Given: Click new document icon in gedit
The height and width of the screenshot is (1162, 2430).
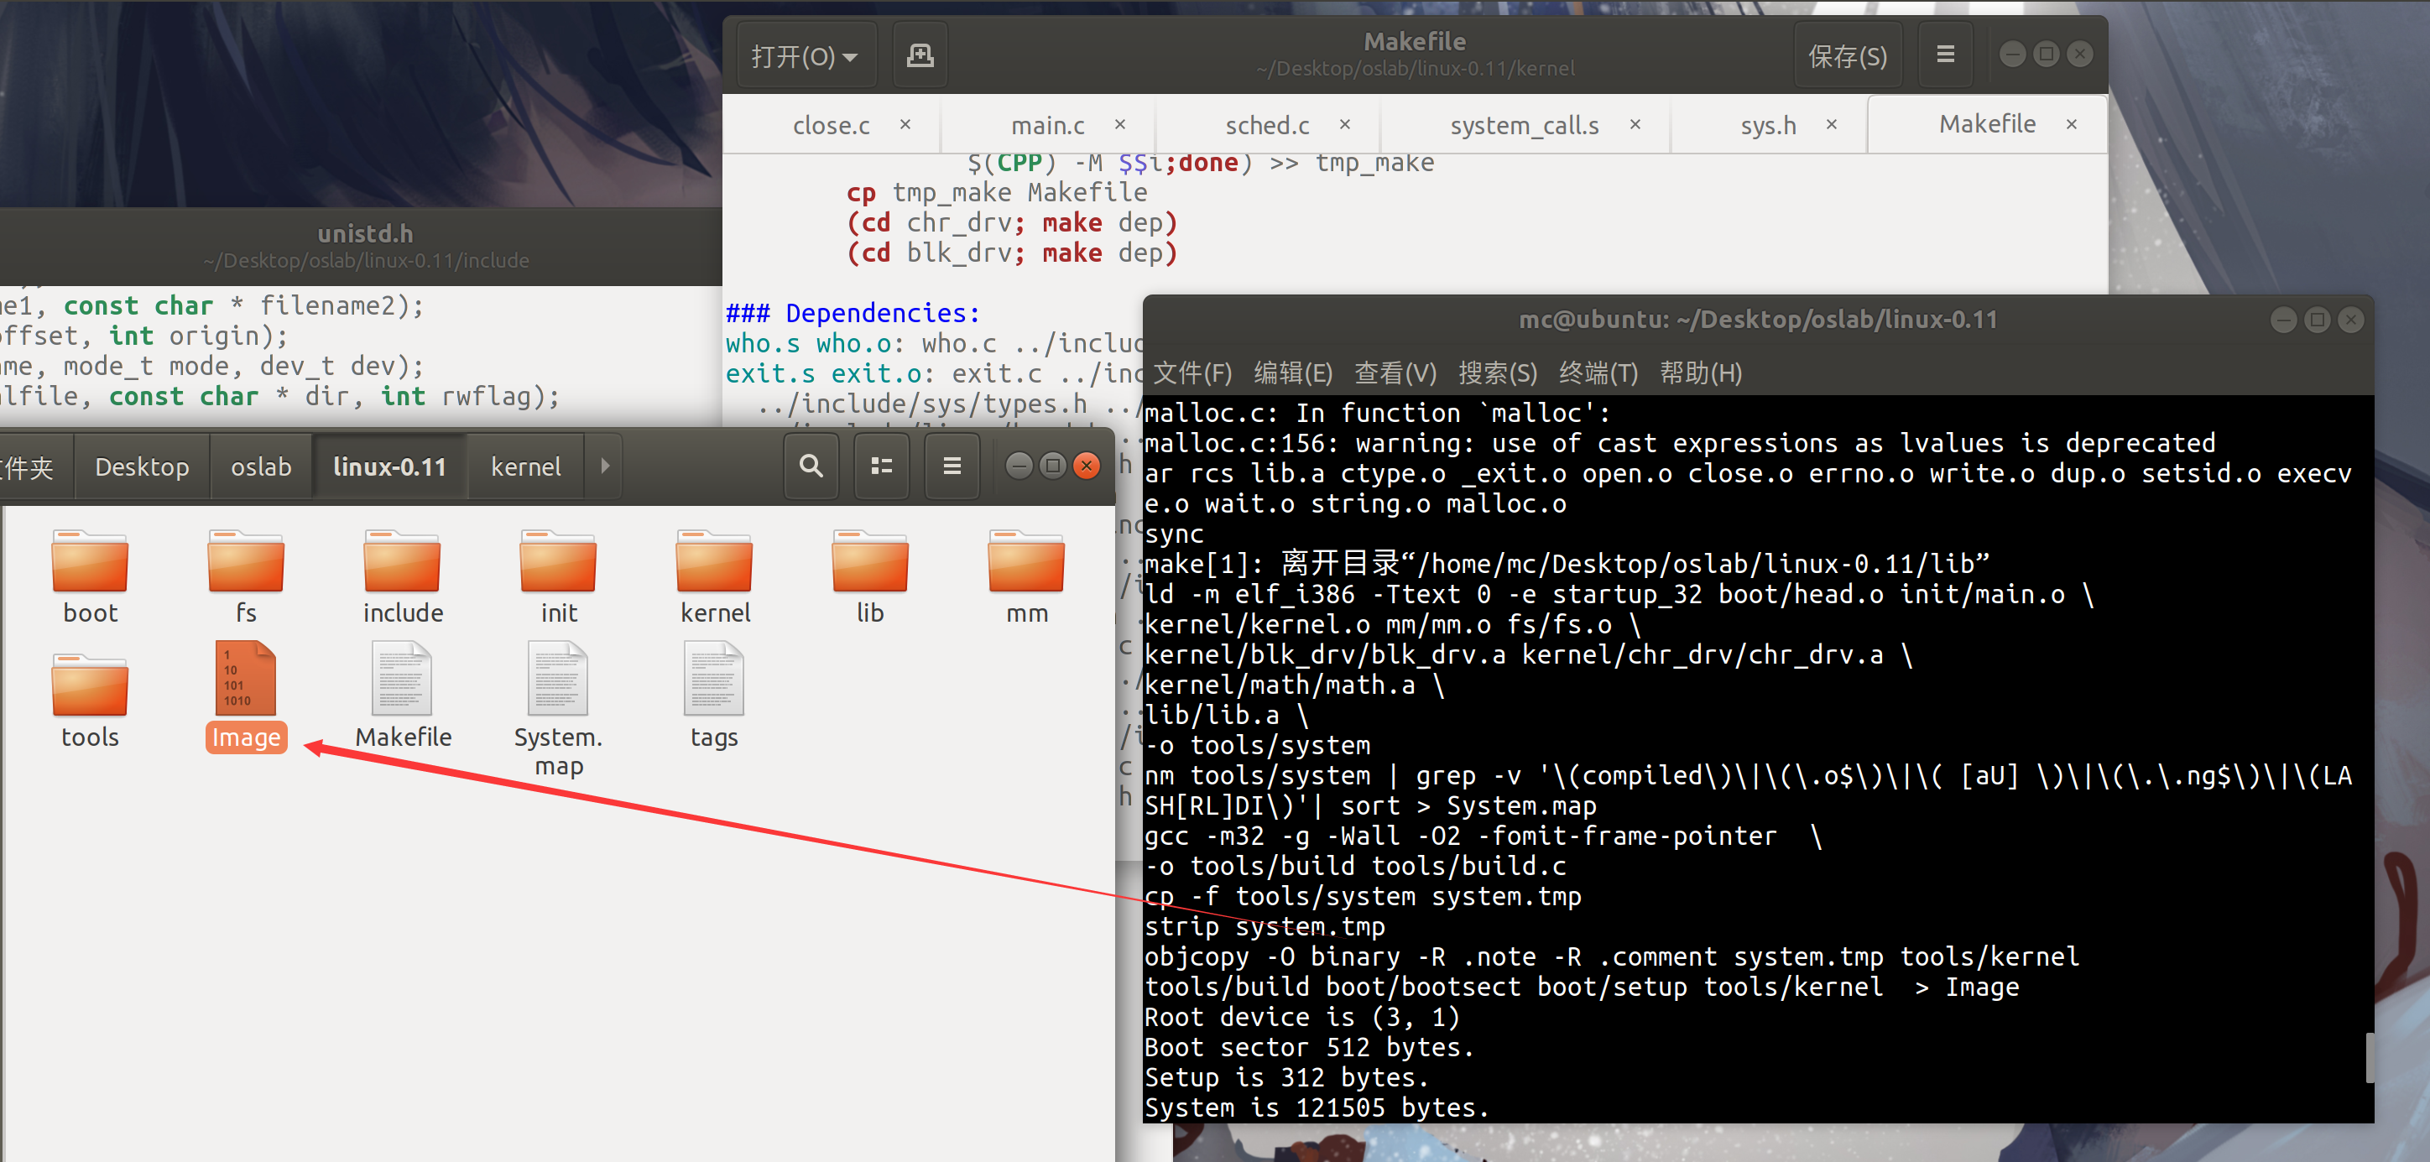Looking at the screenshot, I should (x=920, y=55).
